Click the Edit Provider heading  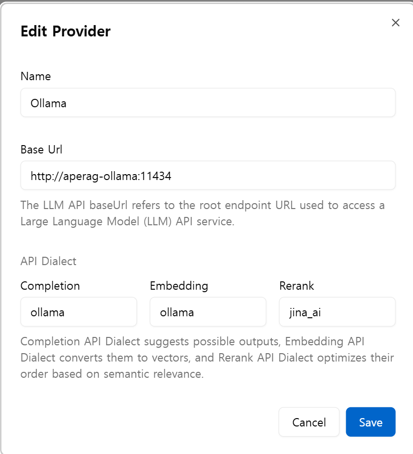pos(65,31)
